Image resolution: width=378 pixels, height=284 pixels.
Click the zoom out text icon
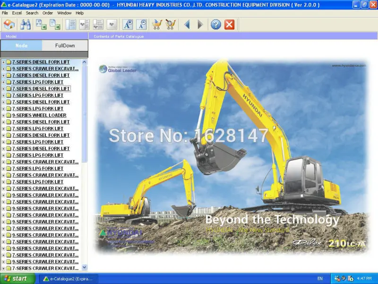point(141,25)
